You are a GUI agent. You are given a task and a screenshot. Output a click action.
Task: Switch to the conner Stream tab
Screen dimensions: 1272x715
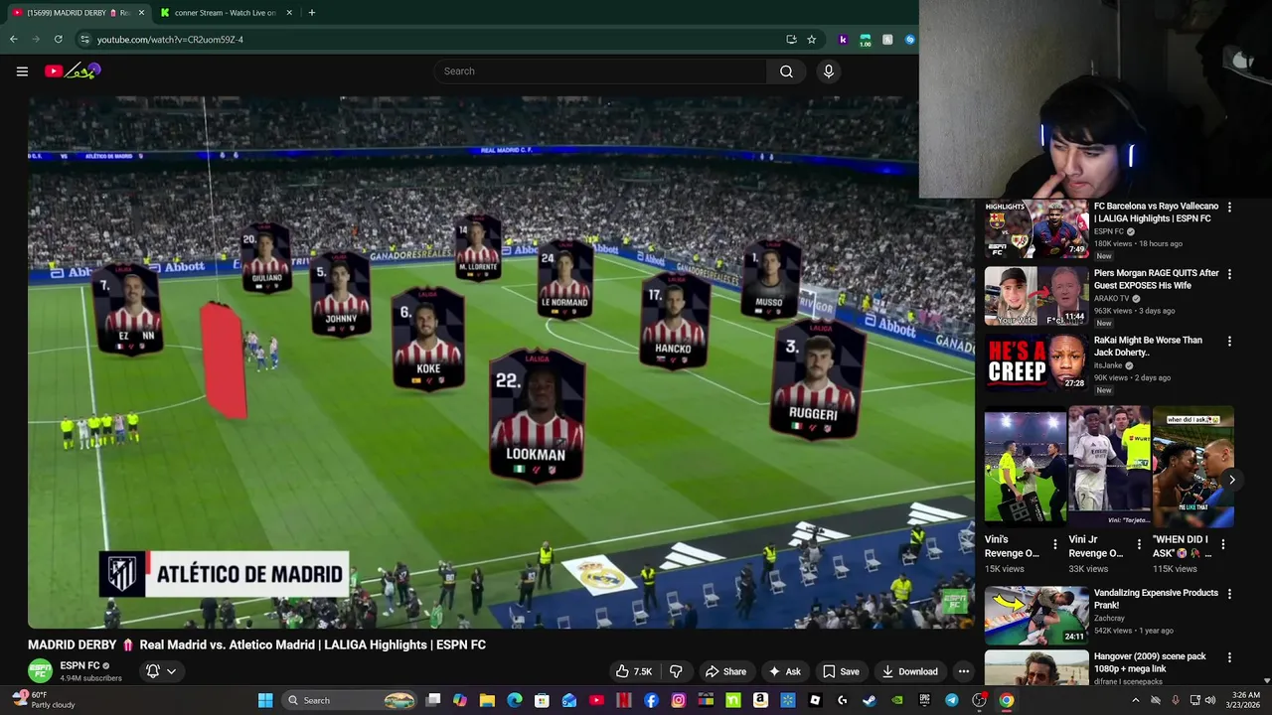pos(226,13)
